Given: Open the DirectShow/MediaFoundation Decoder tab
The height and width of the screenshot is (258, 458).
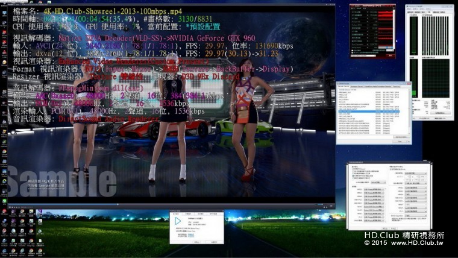Looking at the screenshot, I should click(x=378, y=86).
